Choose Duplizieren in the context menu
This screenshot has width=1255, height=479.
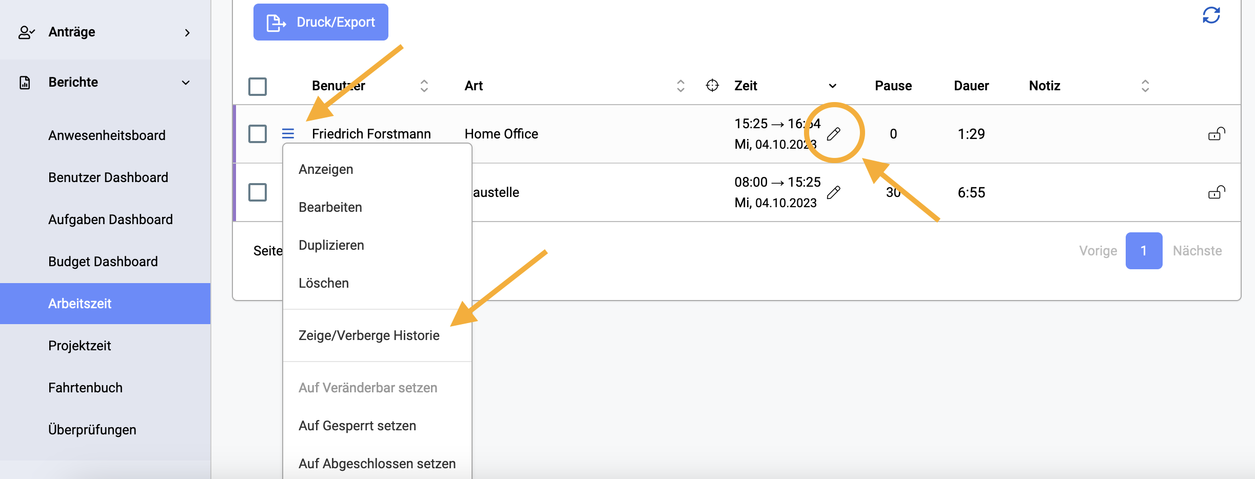tap(331, 245)
